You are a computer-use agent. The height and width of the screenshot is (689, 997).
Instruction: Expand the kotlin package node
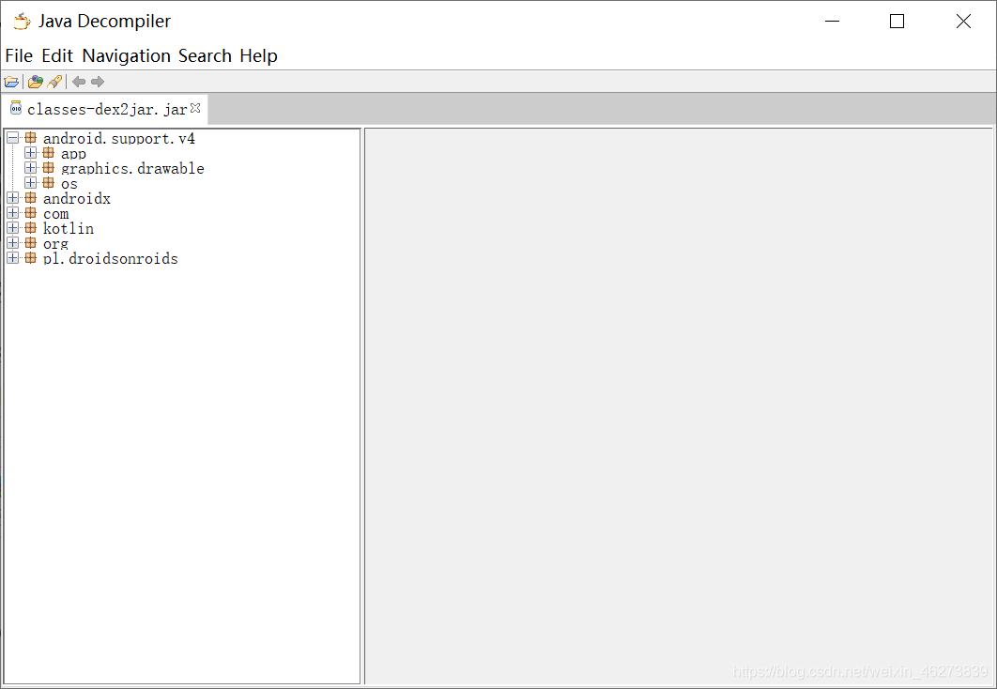(12, 227)
